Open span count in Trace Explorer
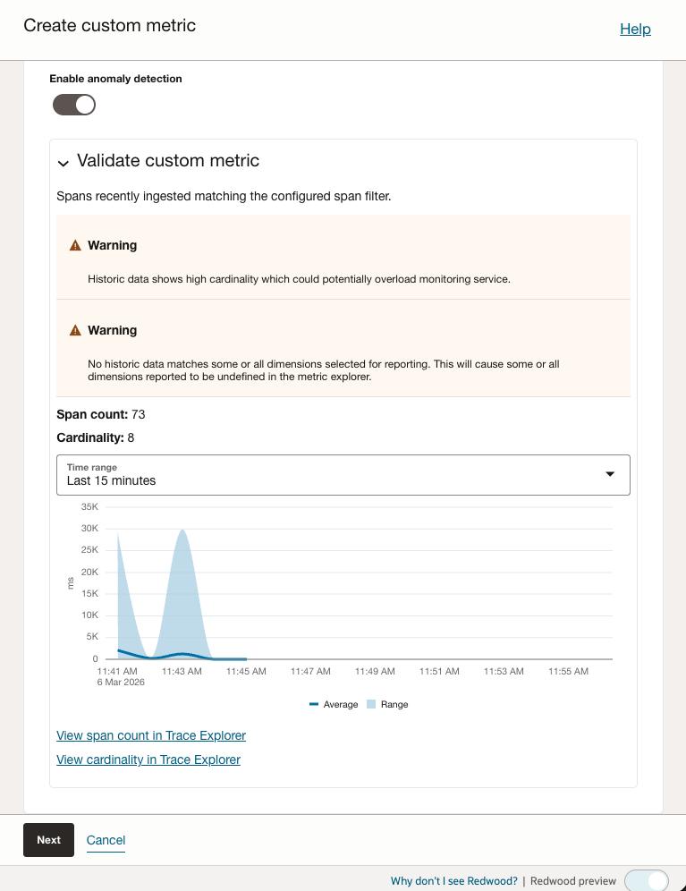The height and width of the screenshot is (891, 686). [x=150, y=735]
